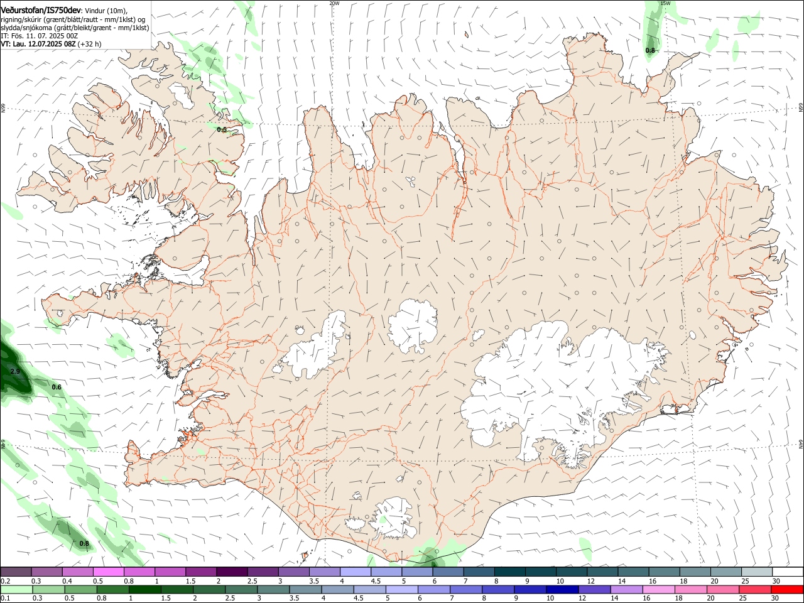Select the lower-row violet swatch between 12 and 14
The image size is (804, 603).
click(x=594, y=589)
